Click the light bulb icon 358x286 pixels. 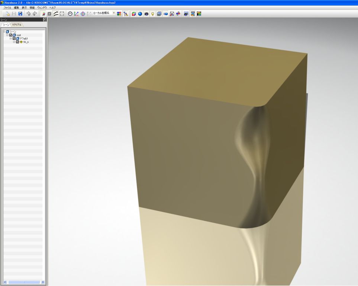pos(153,14)
